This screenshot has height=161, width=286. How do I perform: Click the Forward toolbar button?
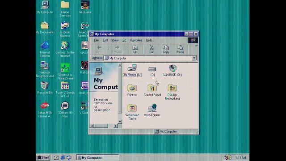pos(117,49)
